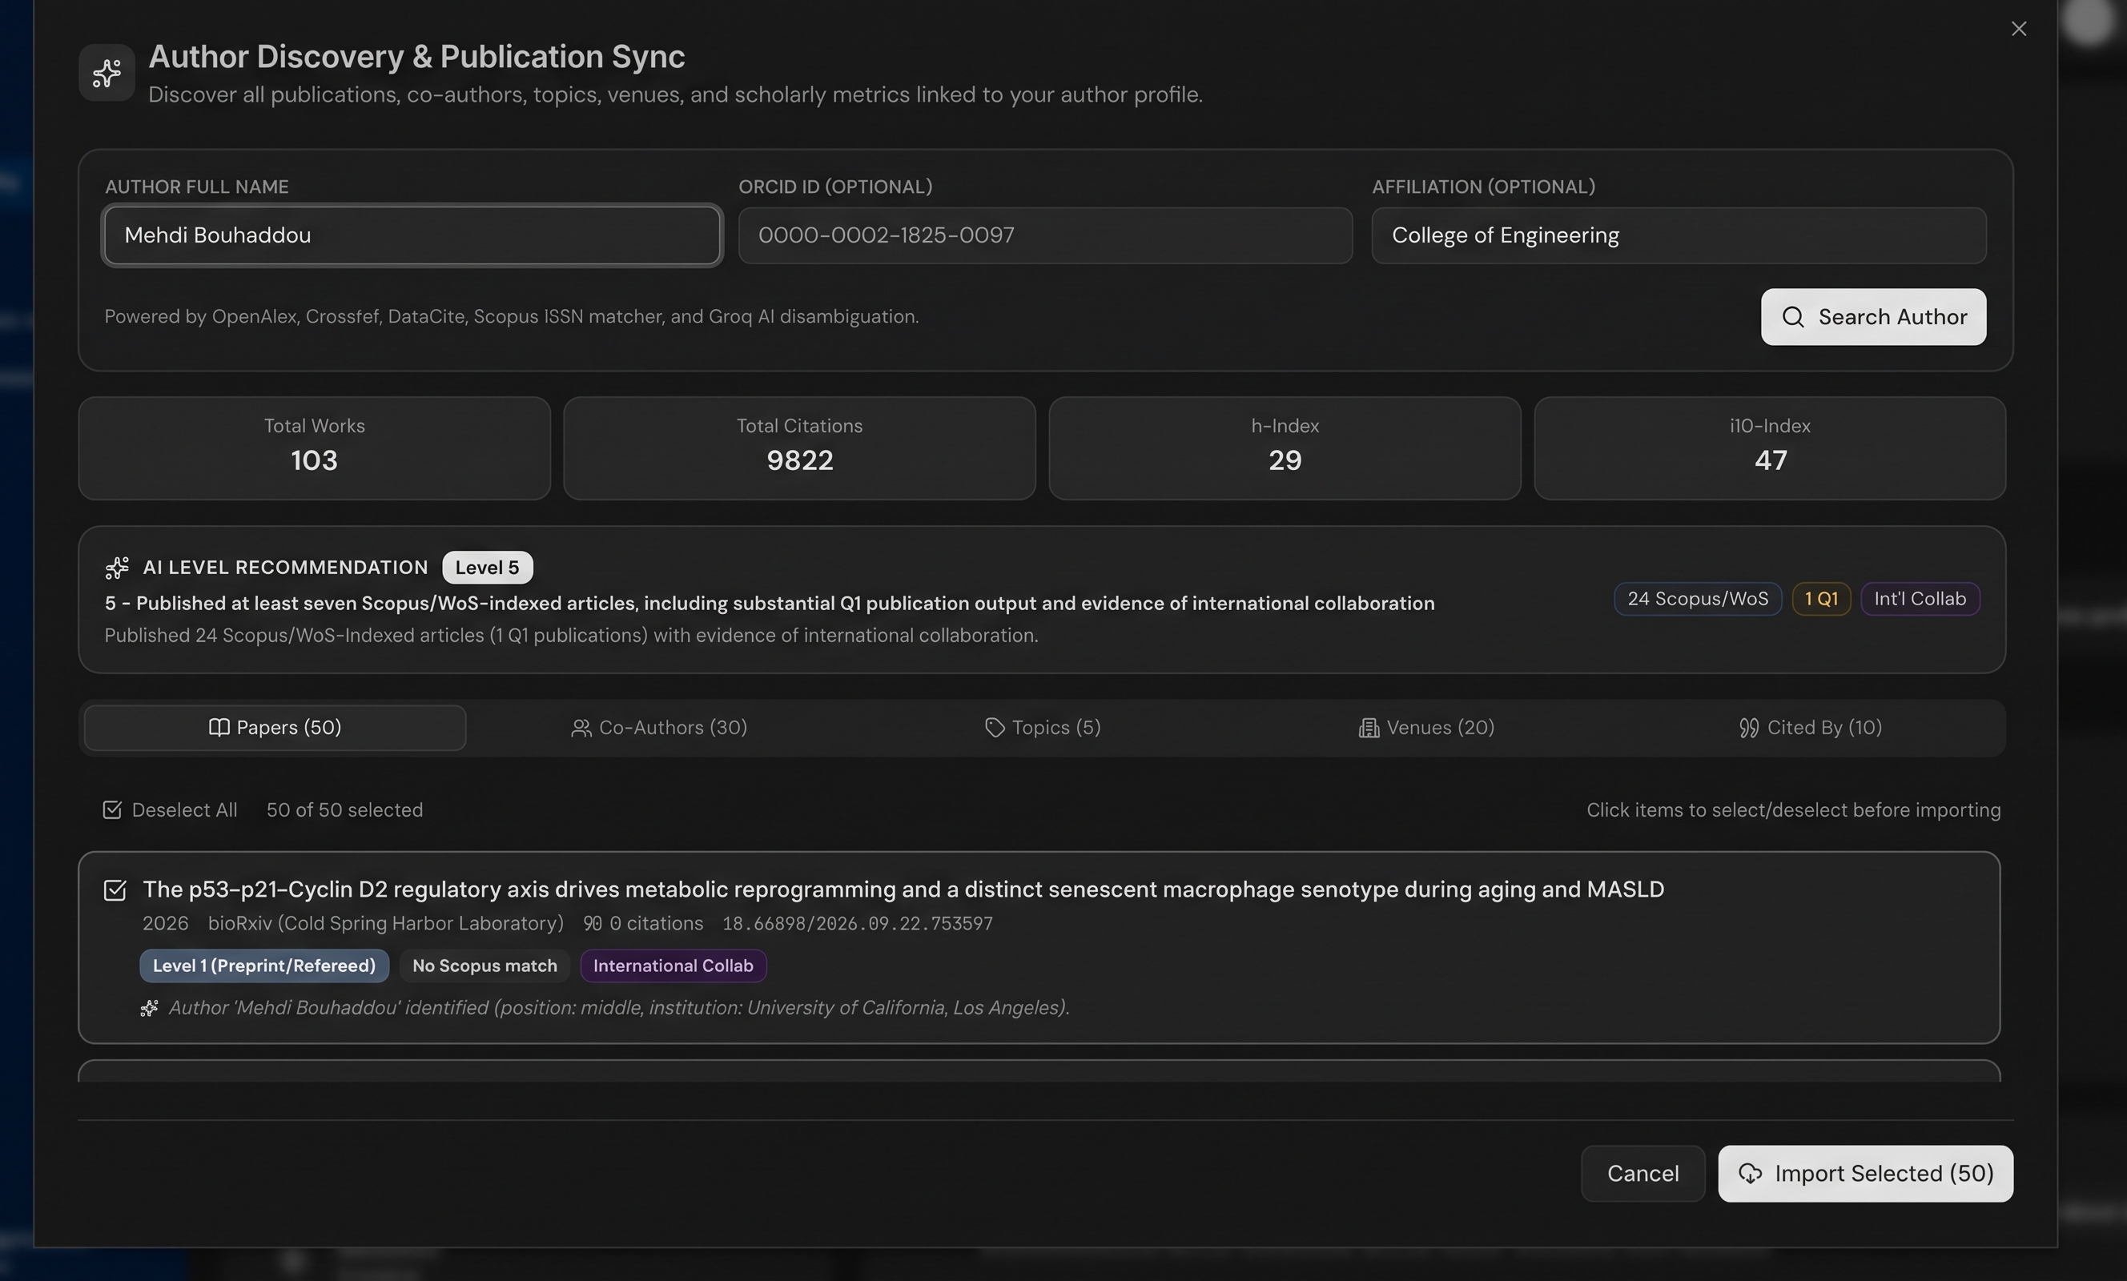The image size is (2127, 1281).
Task: Open the Topics (5) tab
Action: (1043, 728)
